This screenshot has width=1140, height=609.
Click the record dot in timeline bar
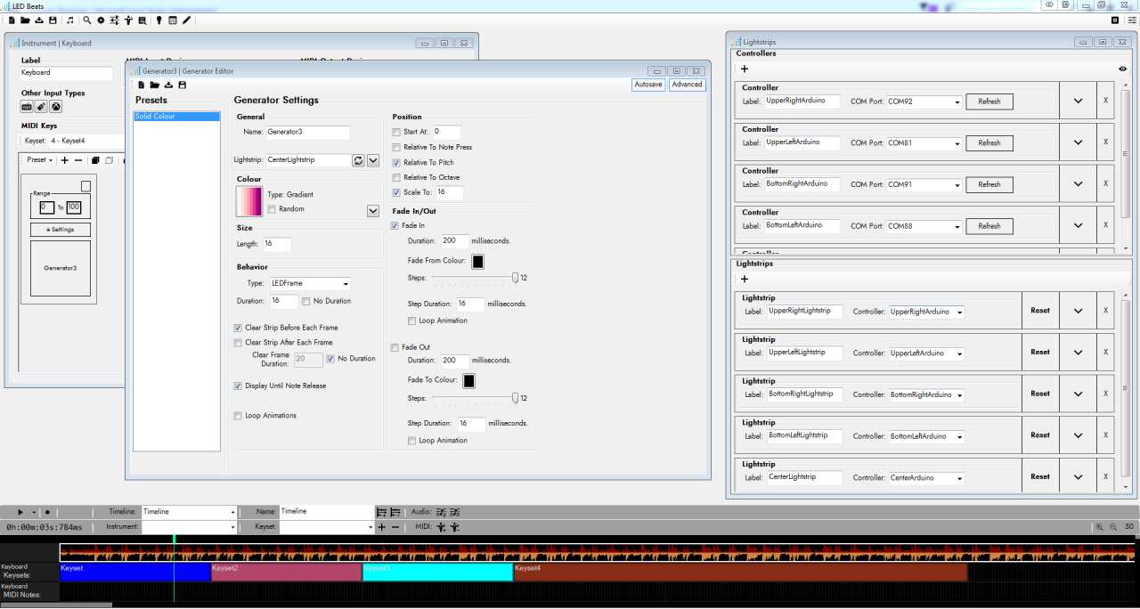click(47, 512)
